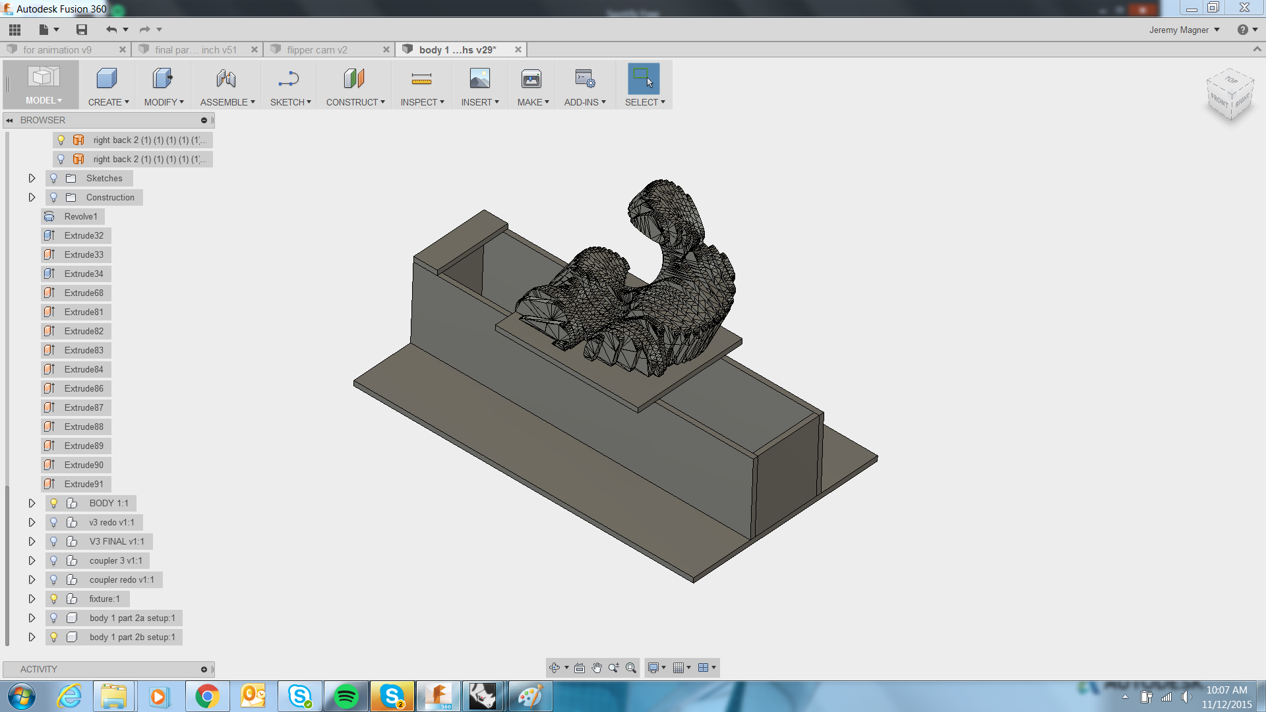The height and width of the screenshot is (712, 1266).
Task: Open Google Chrome from taskbar
Action: tap(207, 696)
